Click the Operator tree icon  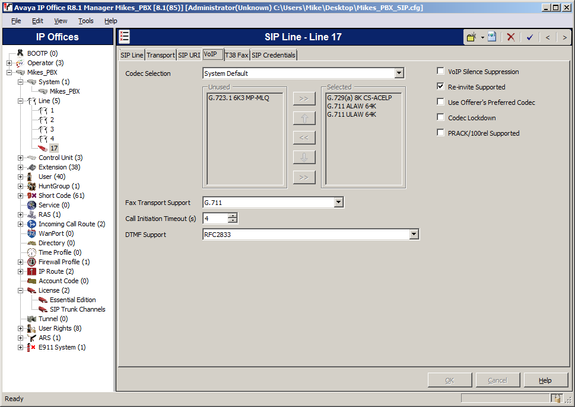20,63
